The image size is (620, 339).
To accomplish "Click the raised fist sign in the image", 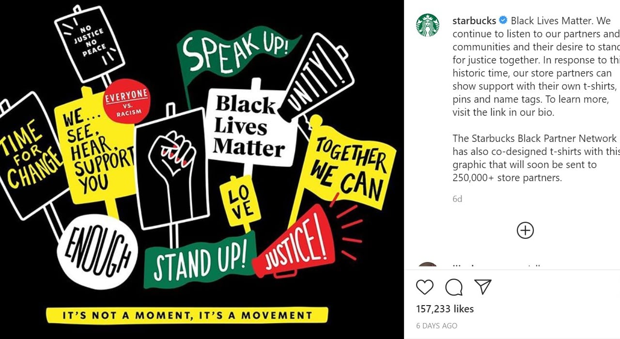I will pos(171,169).
